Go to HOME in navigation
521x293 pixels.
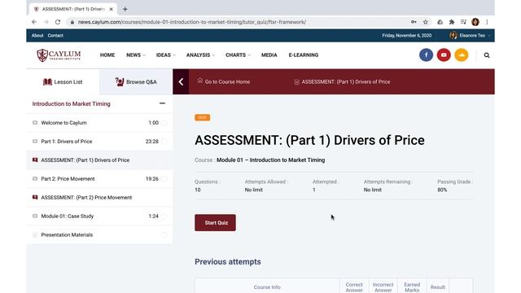point(107,55)
